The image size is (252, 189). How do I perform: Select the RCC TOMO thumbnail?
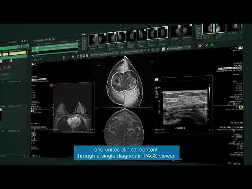coord(152,33)
